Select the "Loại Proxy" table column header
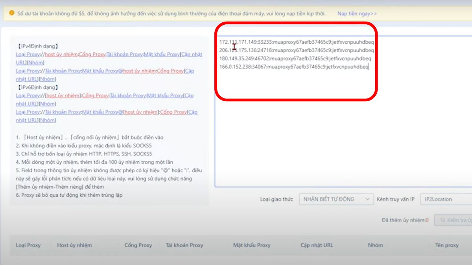Viewport: 472px width, 265px height. (28, 245)
